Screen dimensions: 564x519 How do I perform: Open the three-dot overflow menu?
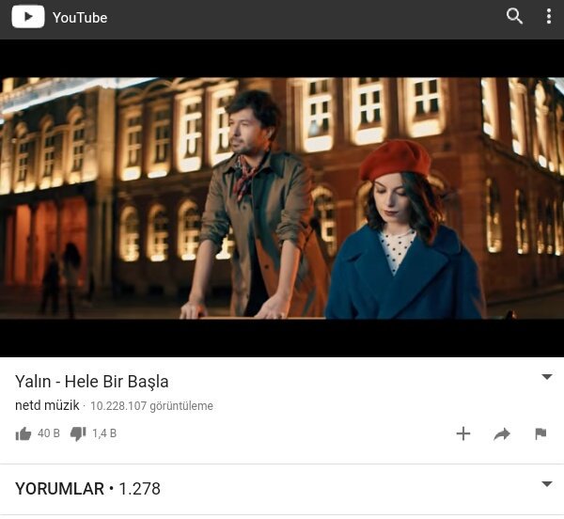[549, 17]
